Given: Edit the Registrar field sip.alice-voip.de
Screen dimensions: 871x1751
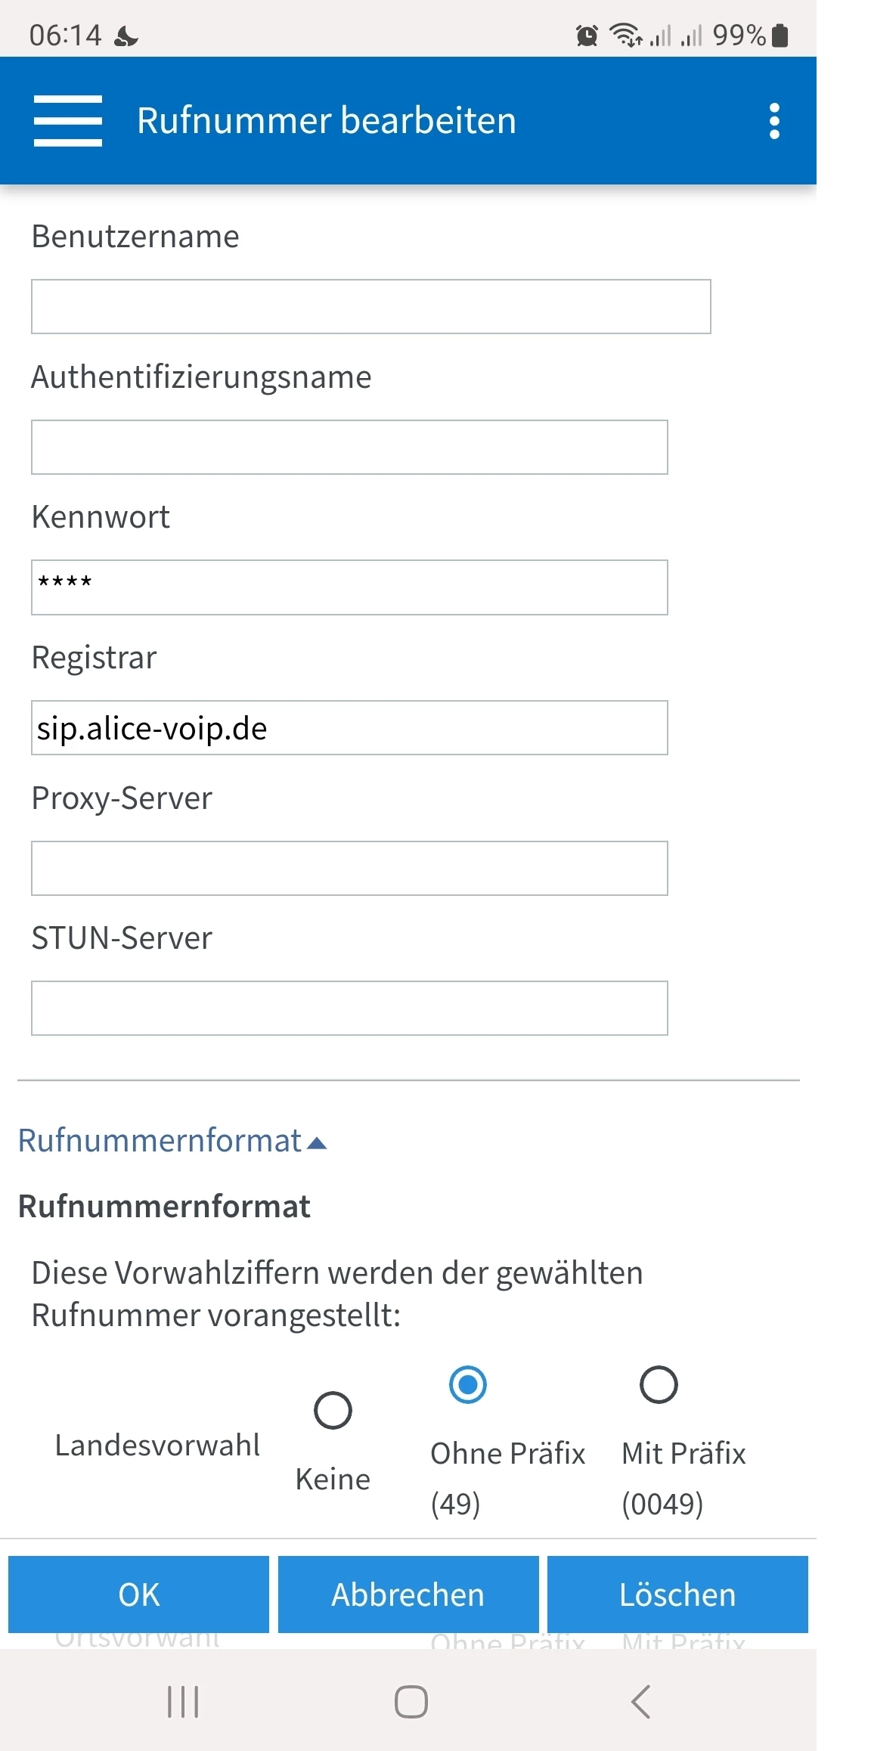Looking at the screenshot, I should click(x=349, y=728).
